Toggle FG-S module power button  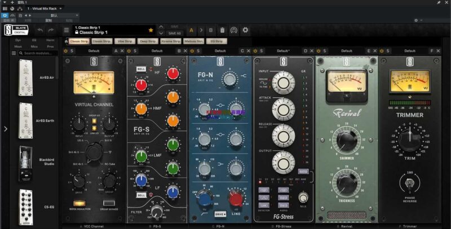(129, 51)
